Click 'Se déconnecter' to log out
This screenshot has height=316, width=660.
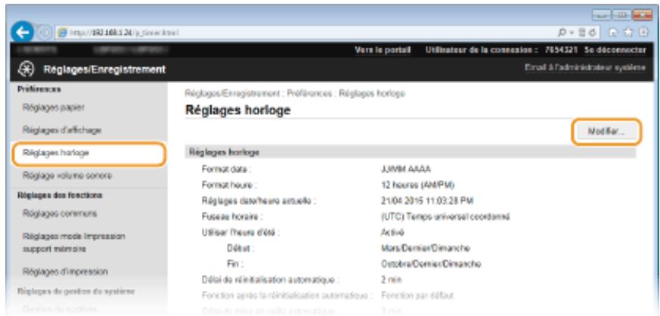pyautogui.click(x=615, y=50)
